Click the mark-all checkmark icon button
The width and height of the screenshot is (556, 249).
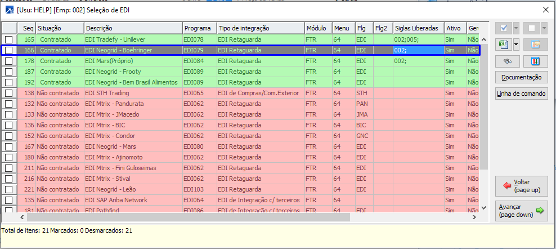click(504, 28)
